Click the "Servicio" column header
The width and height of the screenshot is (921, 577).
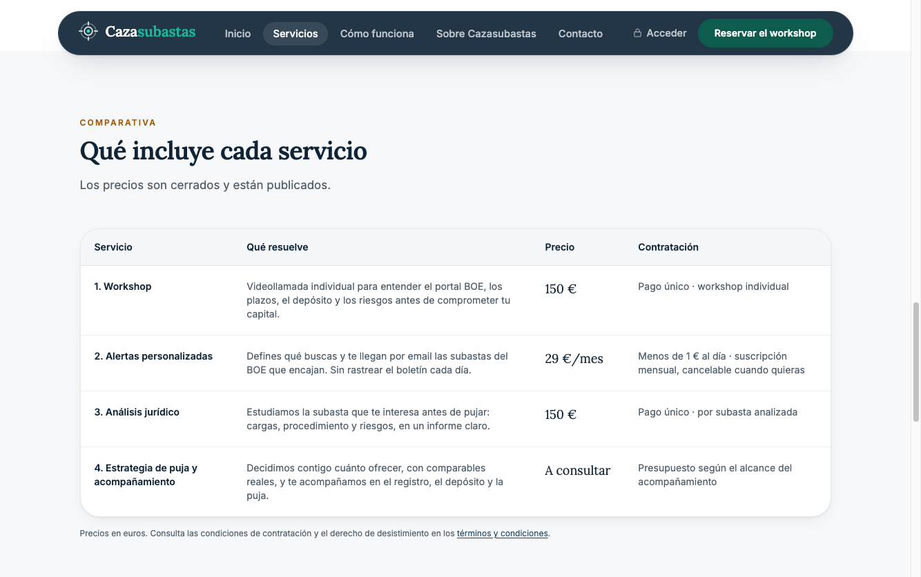tap(113, 247)
